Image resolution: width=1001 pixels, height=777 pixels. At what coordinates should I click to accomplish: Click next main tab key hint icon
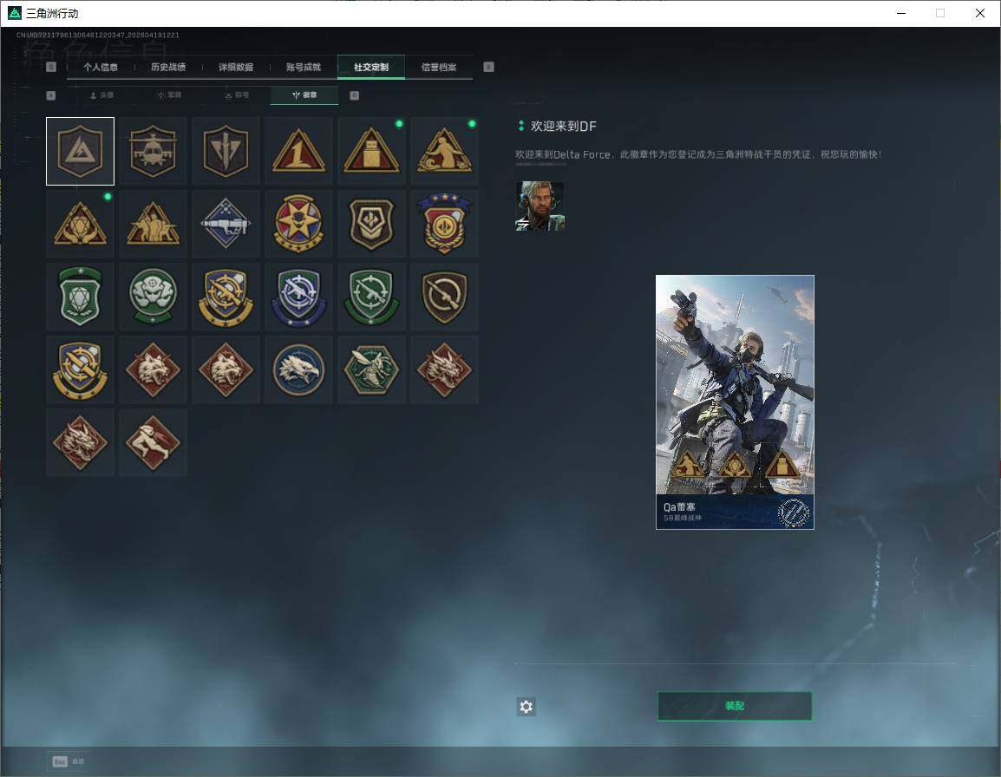(x=488, y=67)
